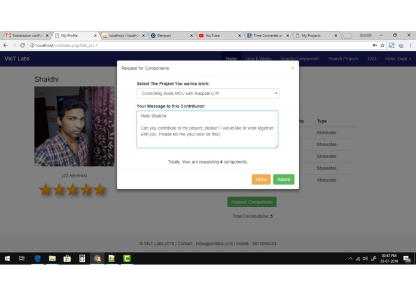Click the (23 Reviews) text

coord(74,176)
